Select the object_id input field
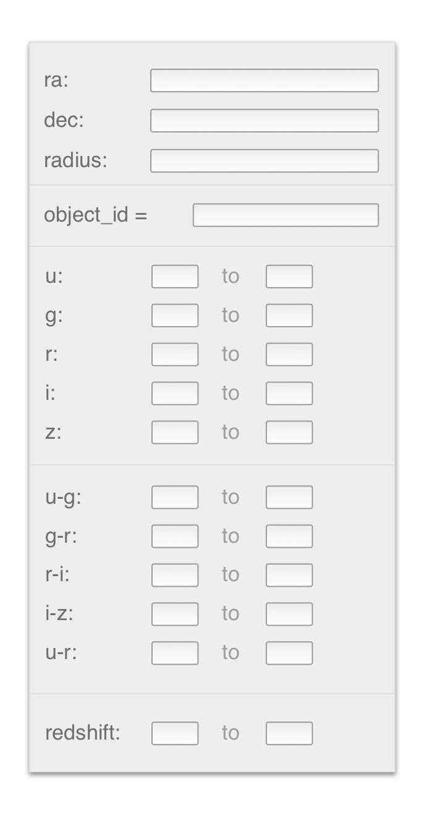The image size is (440, 833). (x=286, y=215)
